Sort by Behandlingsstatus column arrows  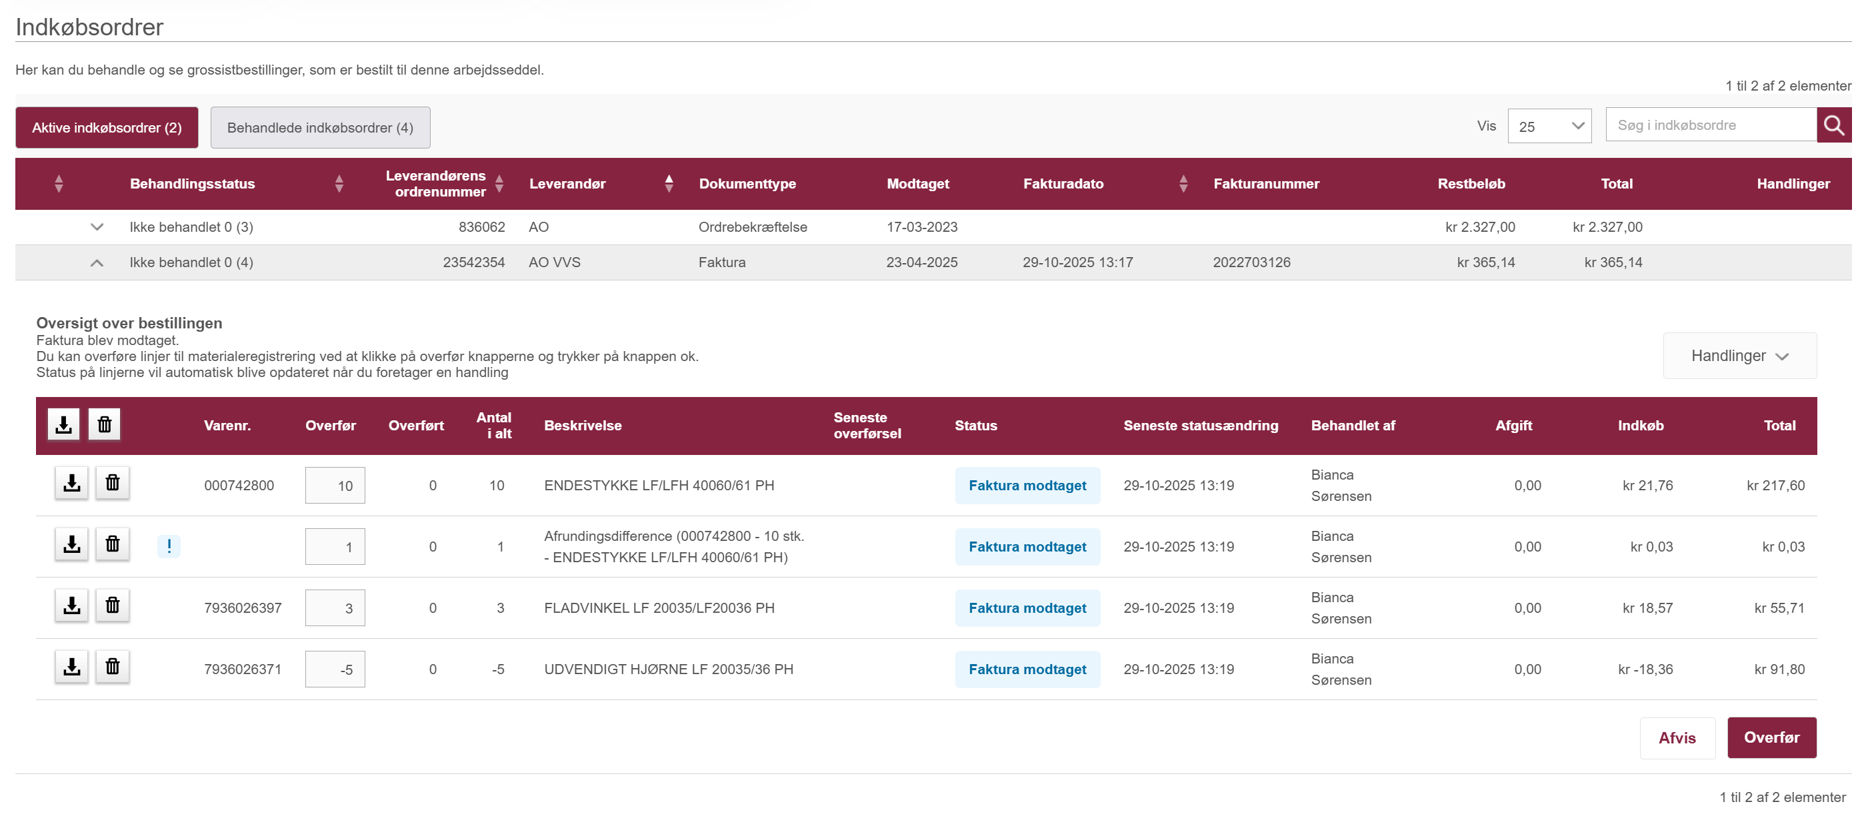(x=339, y=183)
